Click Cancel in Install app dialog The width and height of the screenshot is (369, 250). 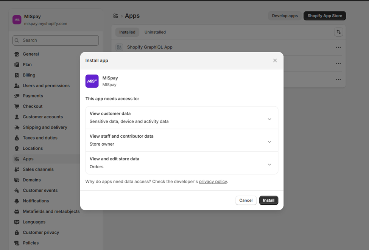point(246,200)
